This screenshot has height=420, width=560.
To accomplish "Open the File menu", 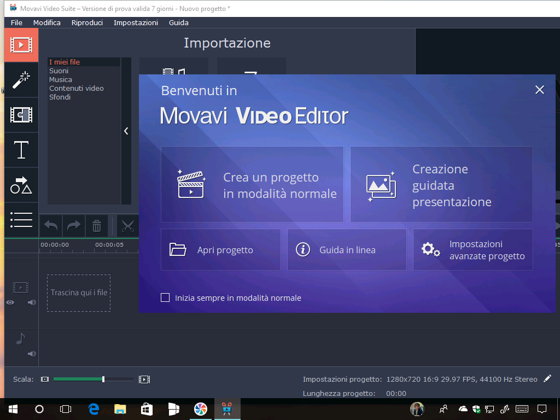I will (x=16, y=22).
